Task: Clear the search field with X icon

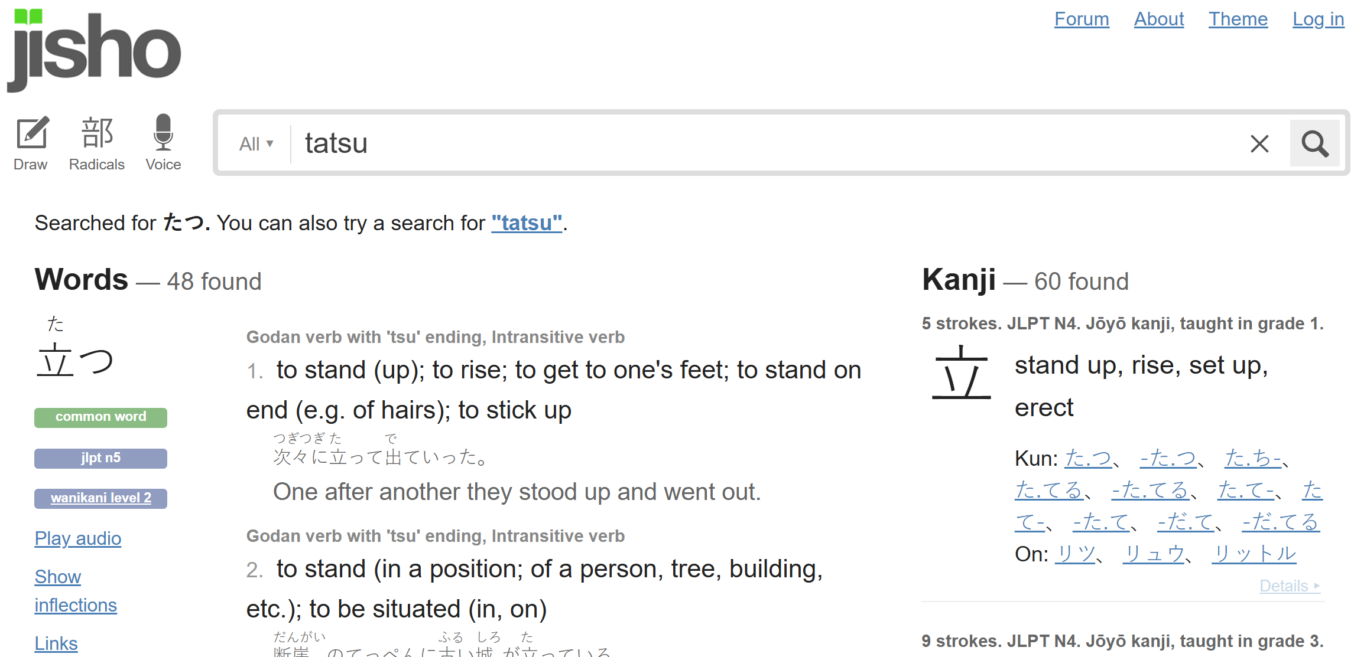Action: tap(1259, 143)
